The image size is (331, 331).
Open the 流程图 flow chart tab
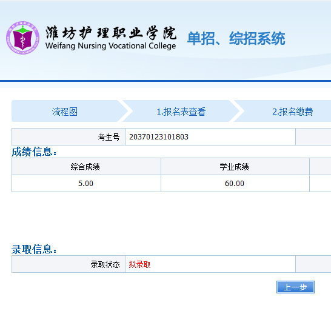[x=65, y=112]
